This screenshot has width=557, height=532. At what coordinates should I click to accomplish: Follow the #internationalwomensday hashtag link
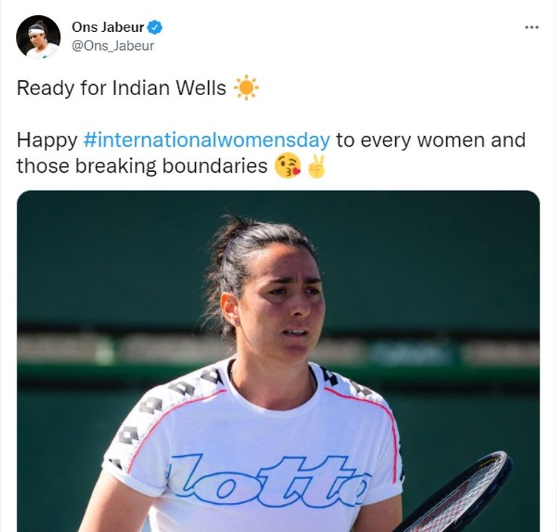click(x=207, y=139)
